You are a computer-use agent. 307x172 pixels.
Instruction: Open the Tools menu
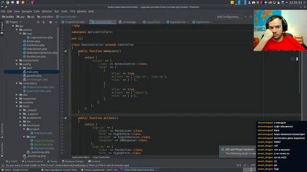(64, 11)
